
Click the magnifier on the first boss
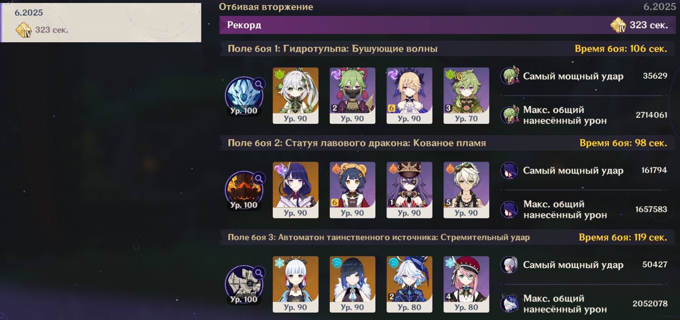259,84
